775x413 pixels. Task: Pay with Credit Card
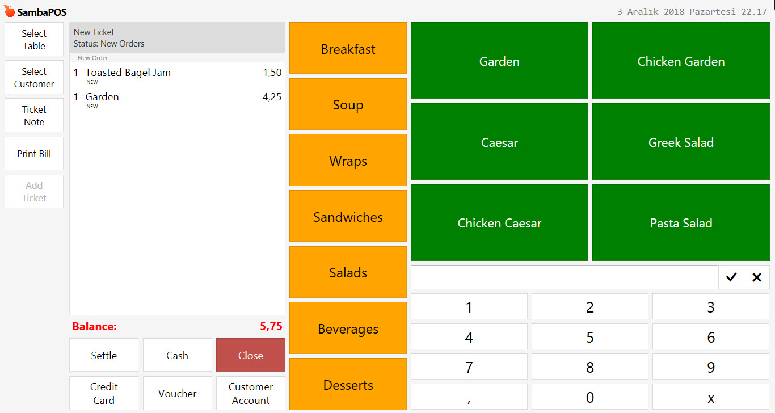tap(103, 393)
